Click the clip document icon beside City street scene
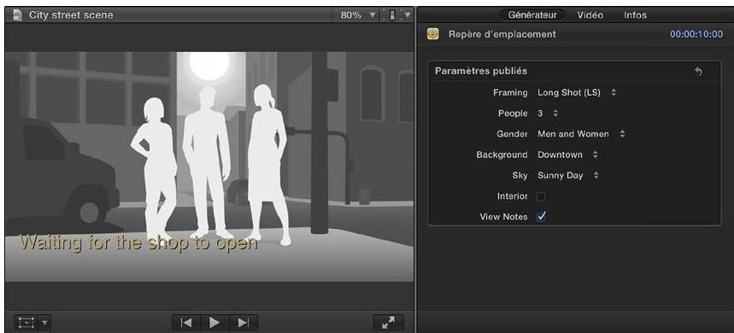The height and width of the screenshot is (333, 734). click(17, 15)
